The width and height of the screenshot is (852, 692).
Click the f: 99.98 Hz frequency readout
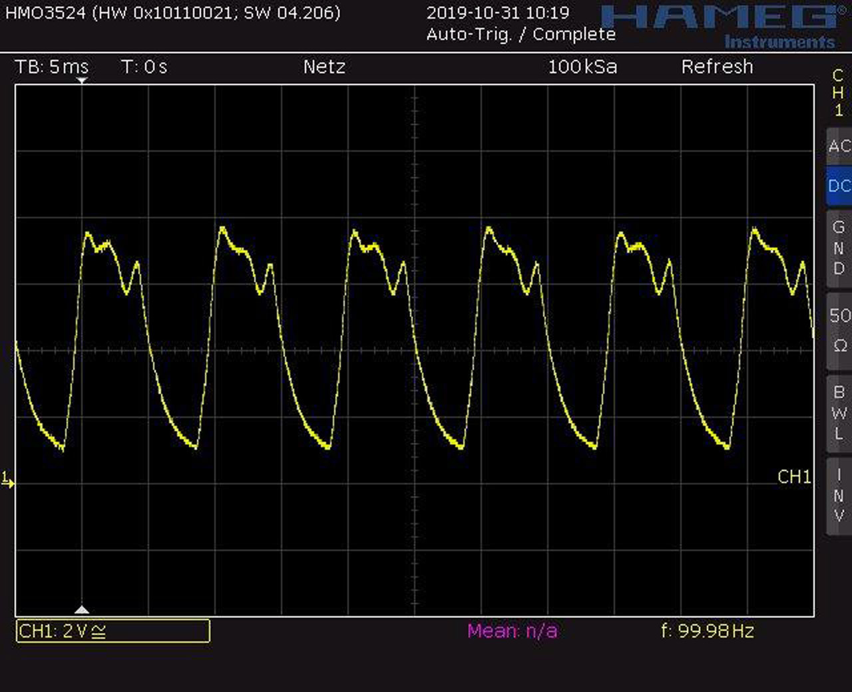point(706,629)
